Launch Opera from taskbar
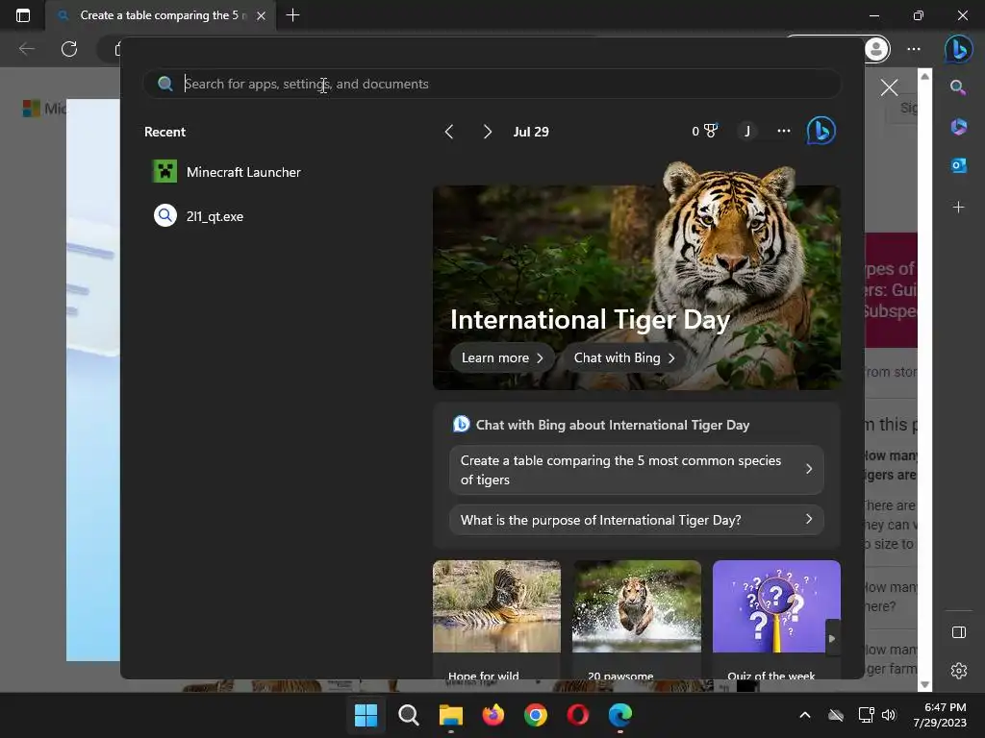This screenshot has width=985, height=738. [578, 715]
